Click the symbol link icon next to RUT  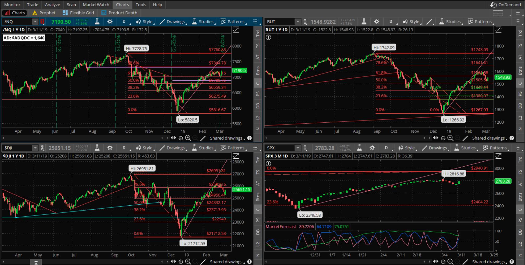click(305, 22)
